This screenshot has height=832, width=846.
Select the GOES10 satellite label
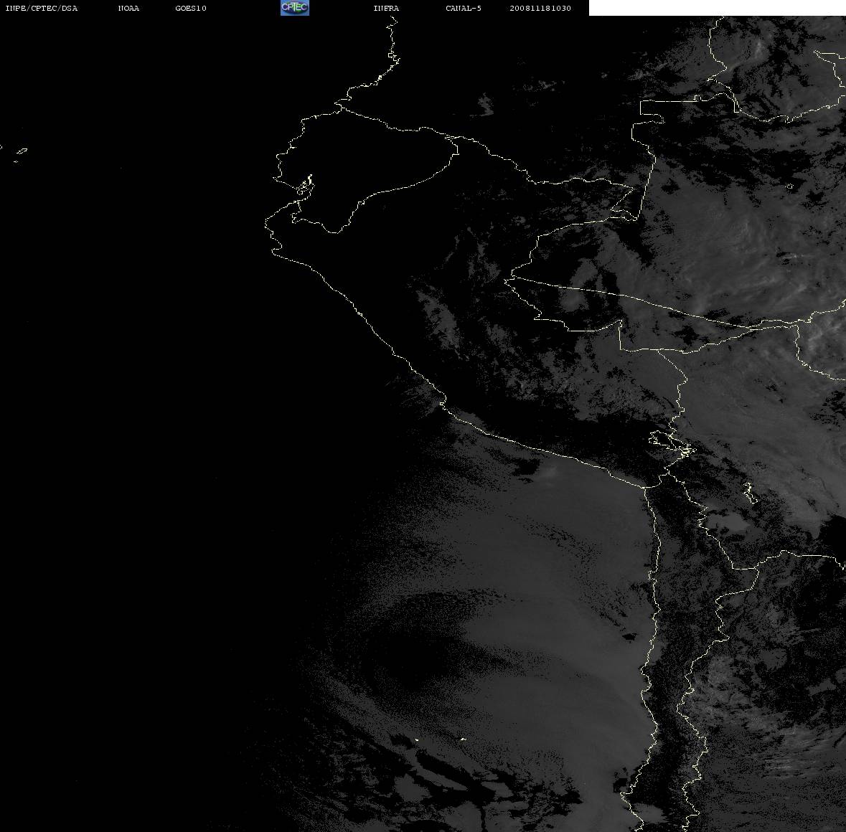point(191,8)
